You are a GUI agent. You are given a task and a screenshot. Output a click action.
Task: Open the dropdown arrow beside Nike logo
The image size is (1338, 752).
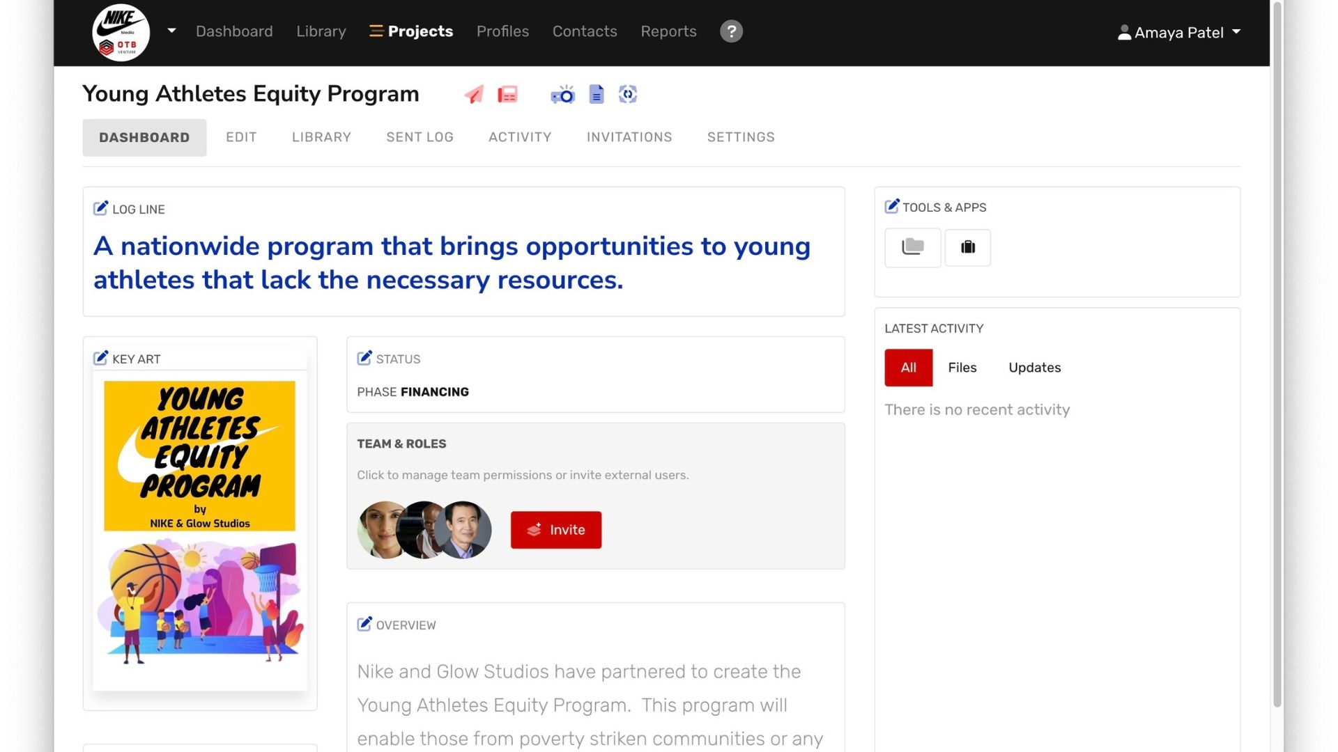[171, 31]
